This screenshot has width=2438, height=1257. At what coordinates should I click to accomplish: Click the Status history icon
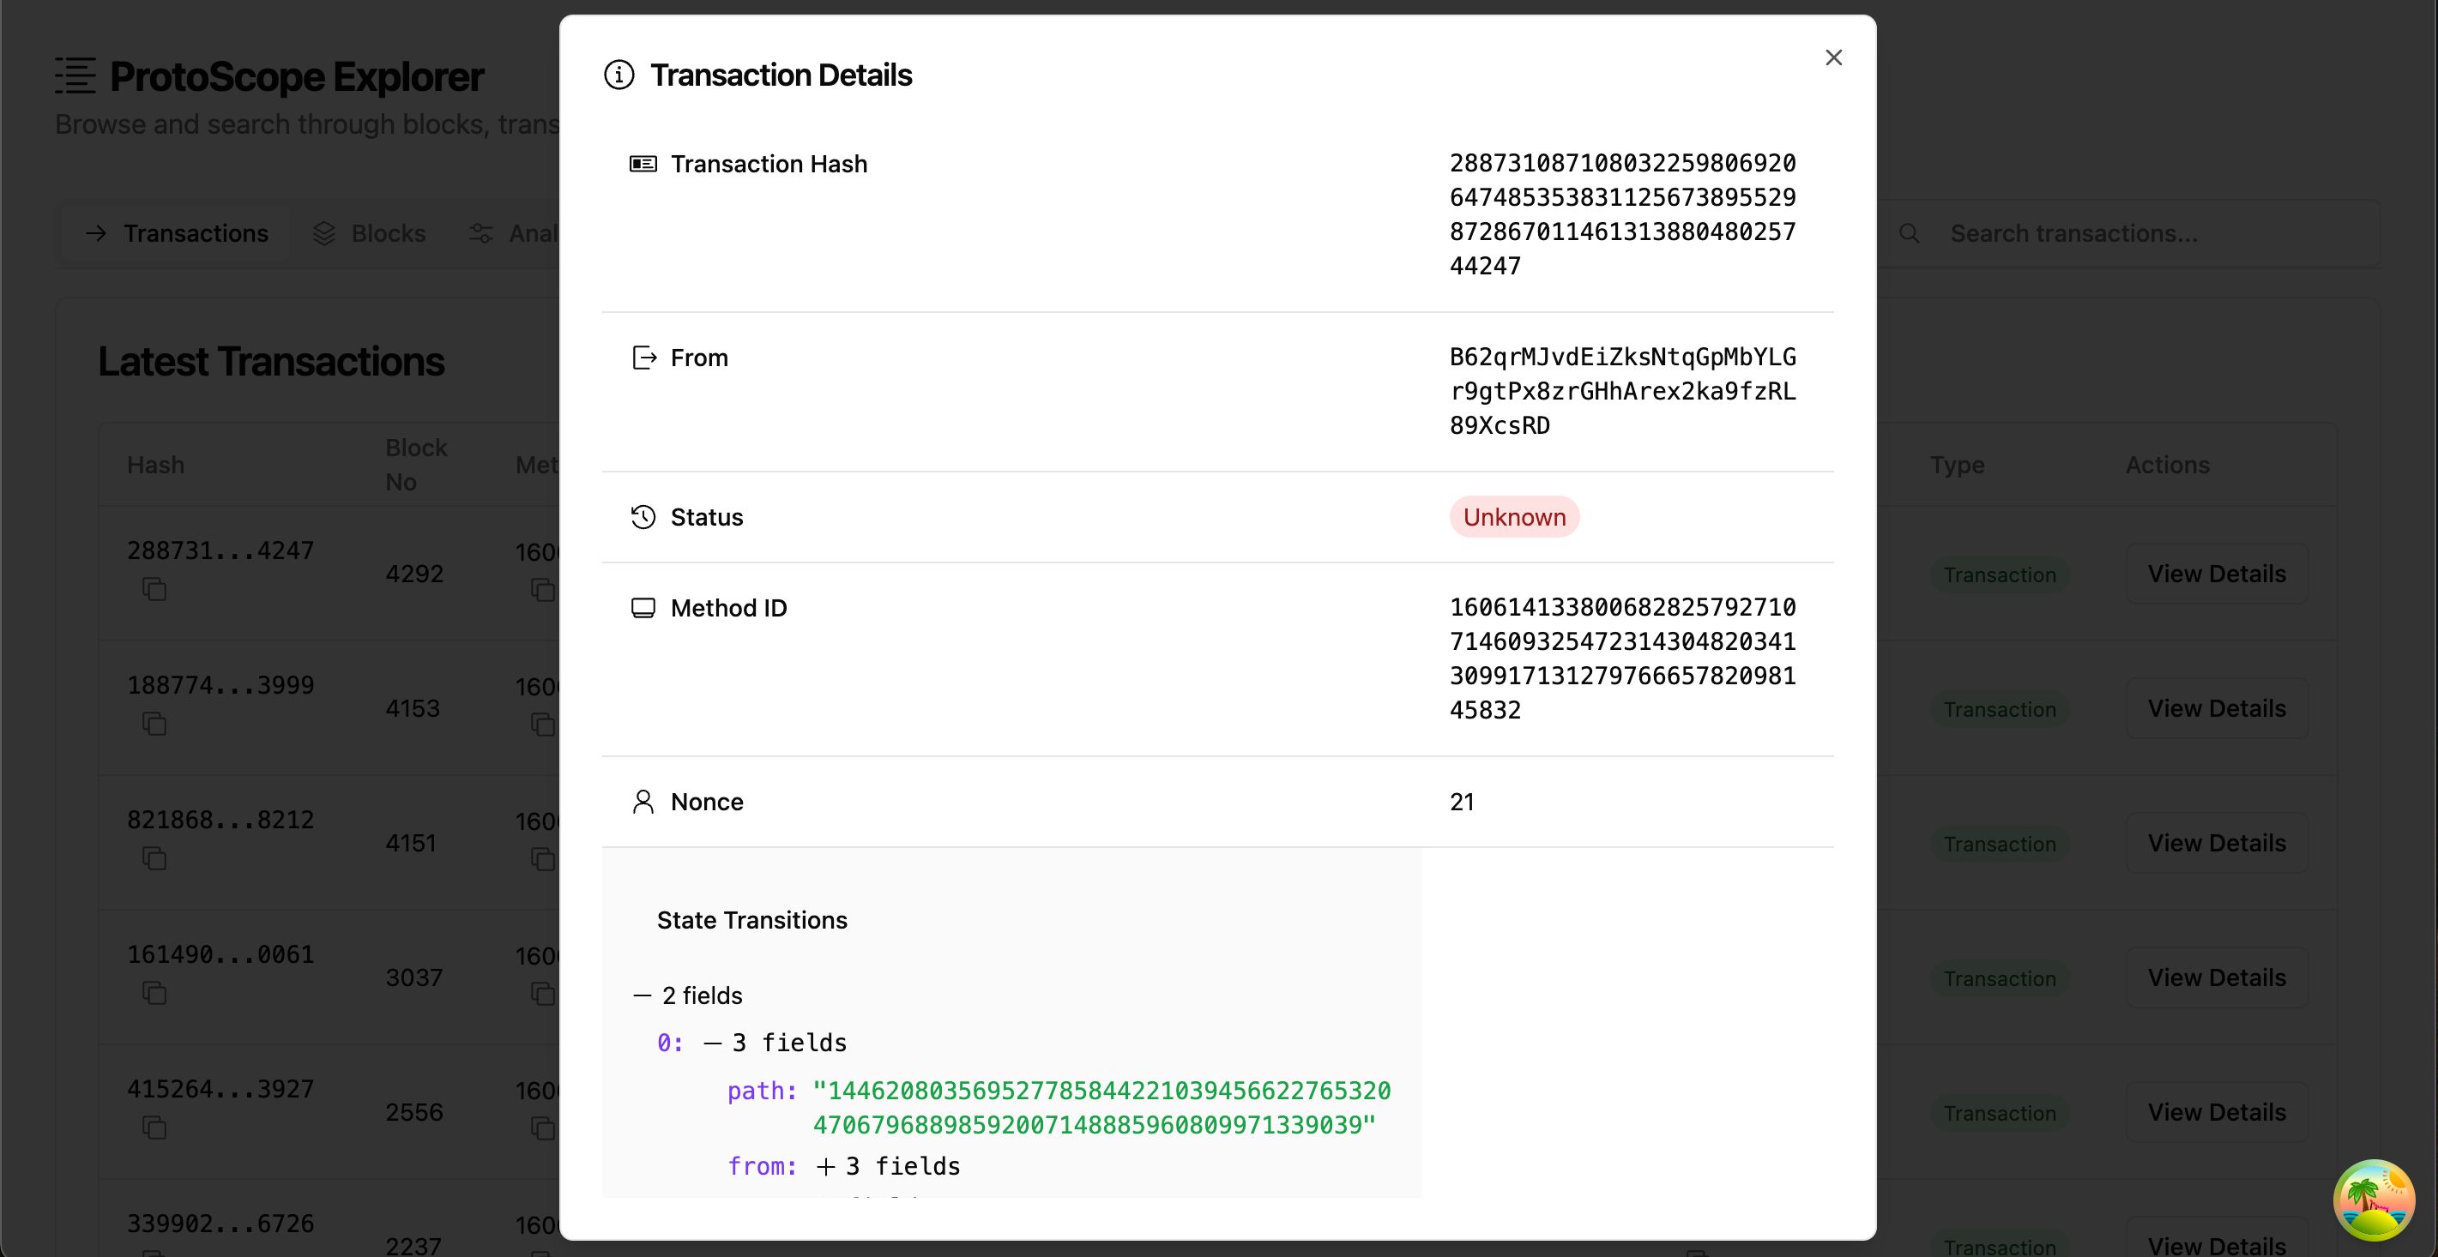click(642, 516)
